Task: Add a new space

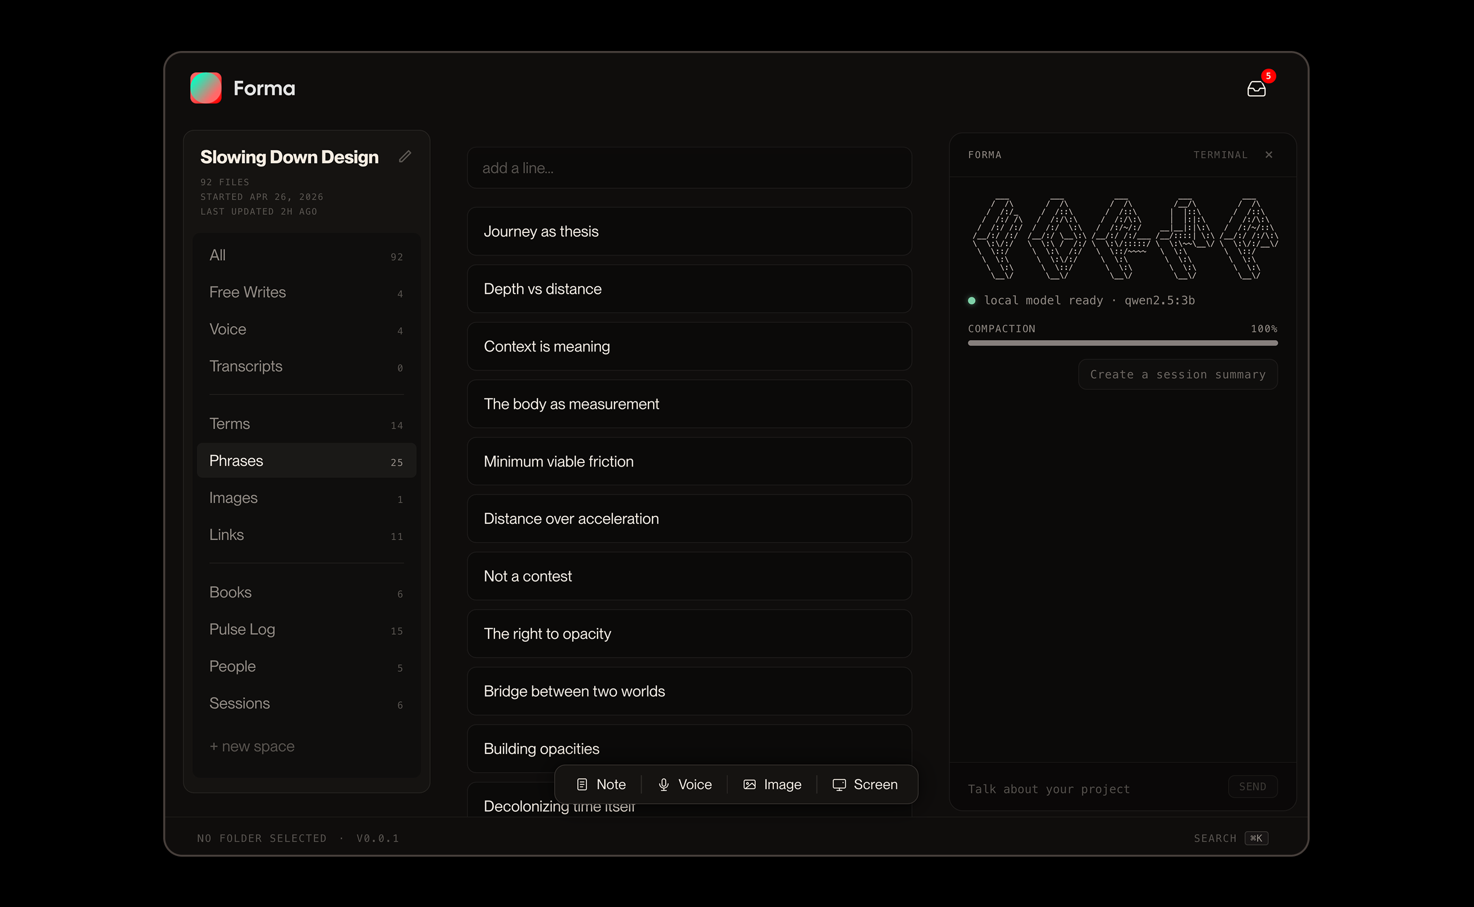Action: click(x=252, y=746)
